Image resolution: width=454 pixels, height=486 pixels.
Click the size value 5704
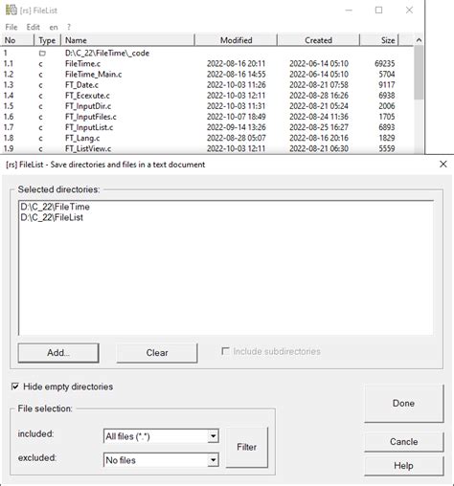tap(387, 74)
